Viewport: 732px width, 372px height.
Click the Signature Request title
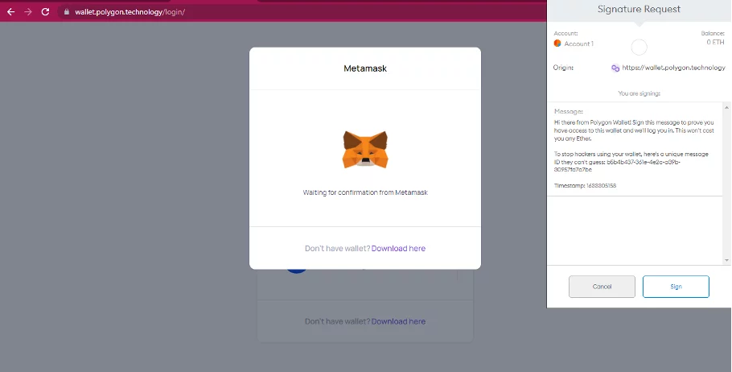[x=639, y=9]
